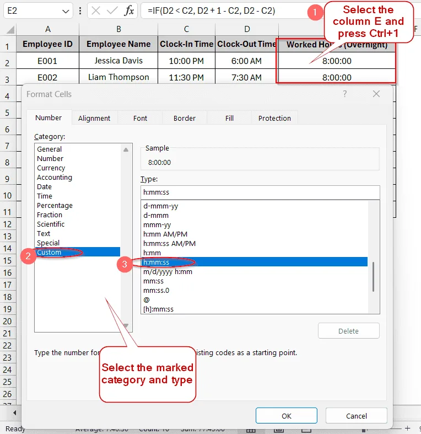Select cell A2 with E001
Viewport: 421px width, 434px height.
[47, 61]
